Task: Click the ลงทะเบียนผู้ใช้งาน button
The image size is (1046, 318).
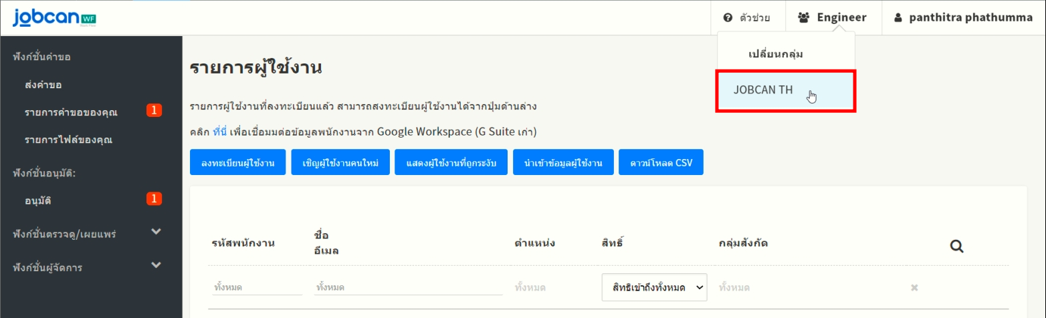Action: click(x=237, y=162)
